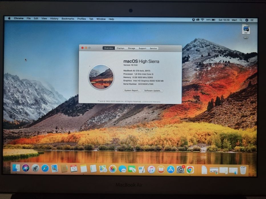The image size is (266, 199).
Task: Switch to the Displays tab
Action: [x=120, y=48]
